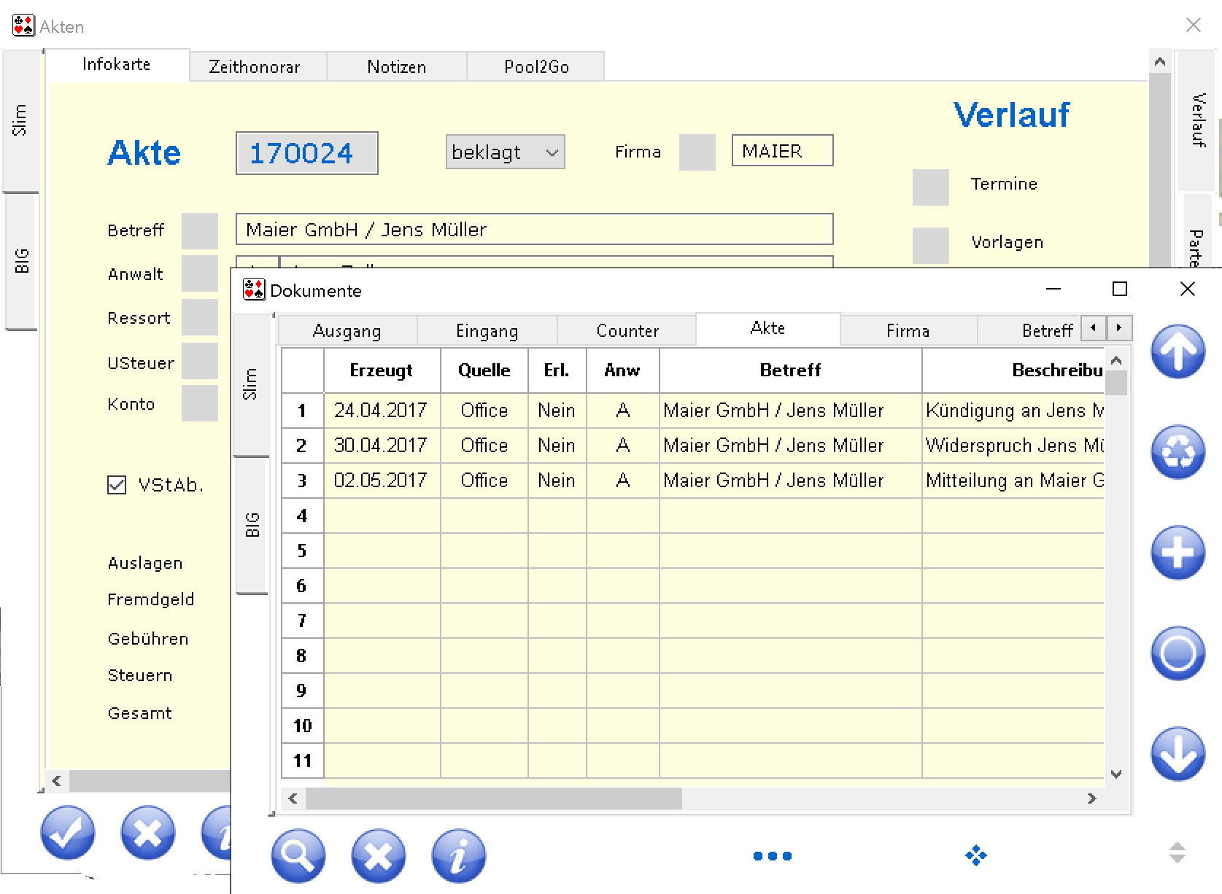
Task: Click the grey square button beside Anwalt
Action: (x=199, y=273)
